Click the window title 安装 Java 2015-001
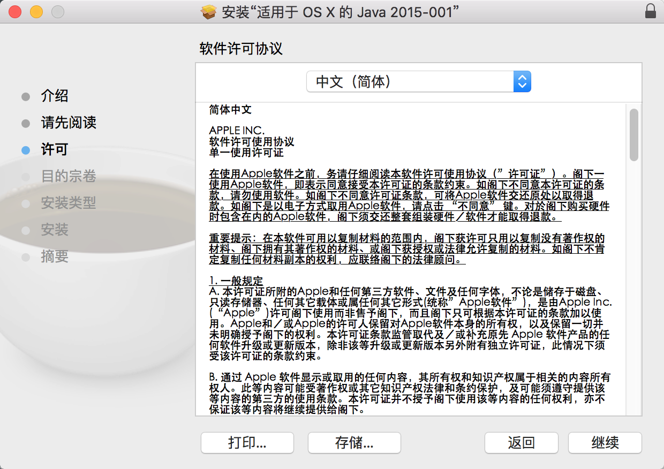 click(341, 11)
